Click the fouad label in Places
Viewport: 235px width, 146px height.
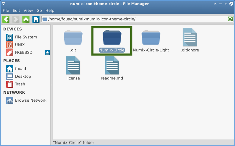[x=20, y=69]
